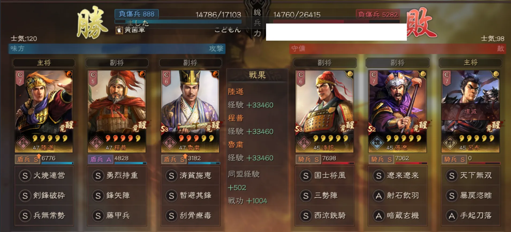Open the 西涼鉄騎 skill entry

point(324,215)
